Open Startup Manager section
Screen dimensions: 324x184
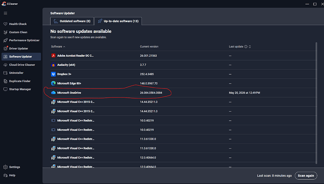[x=21, y=89]
